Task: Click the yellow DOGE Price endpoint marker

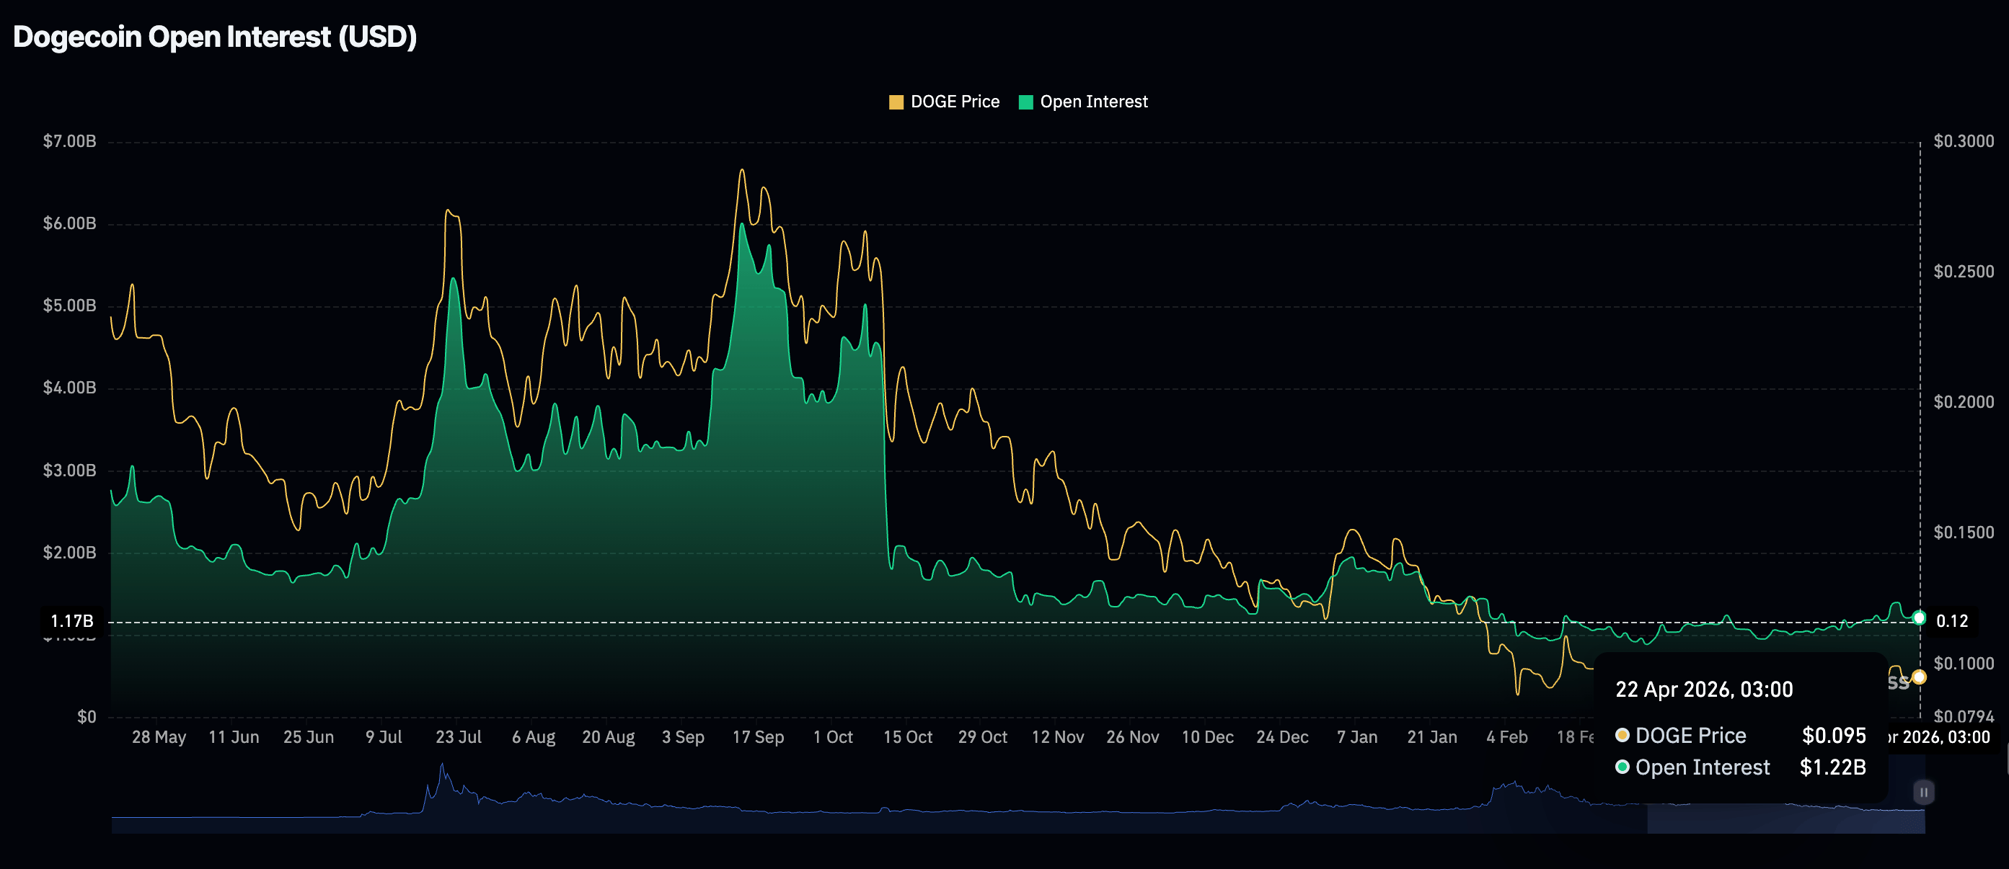Action: 1919,677
